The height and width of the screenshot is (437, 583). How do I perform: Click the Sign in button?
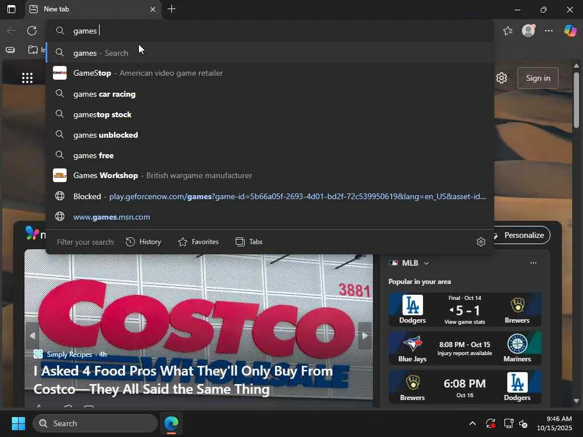tap(537, 78)
